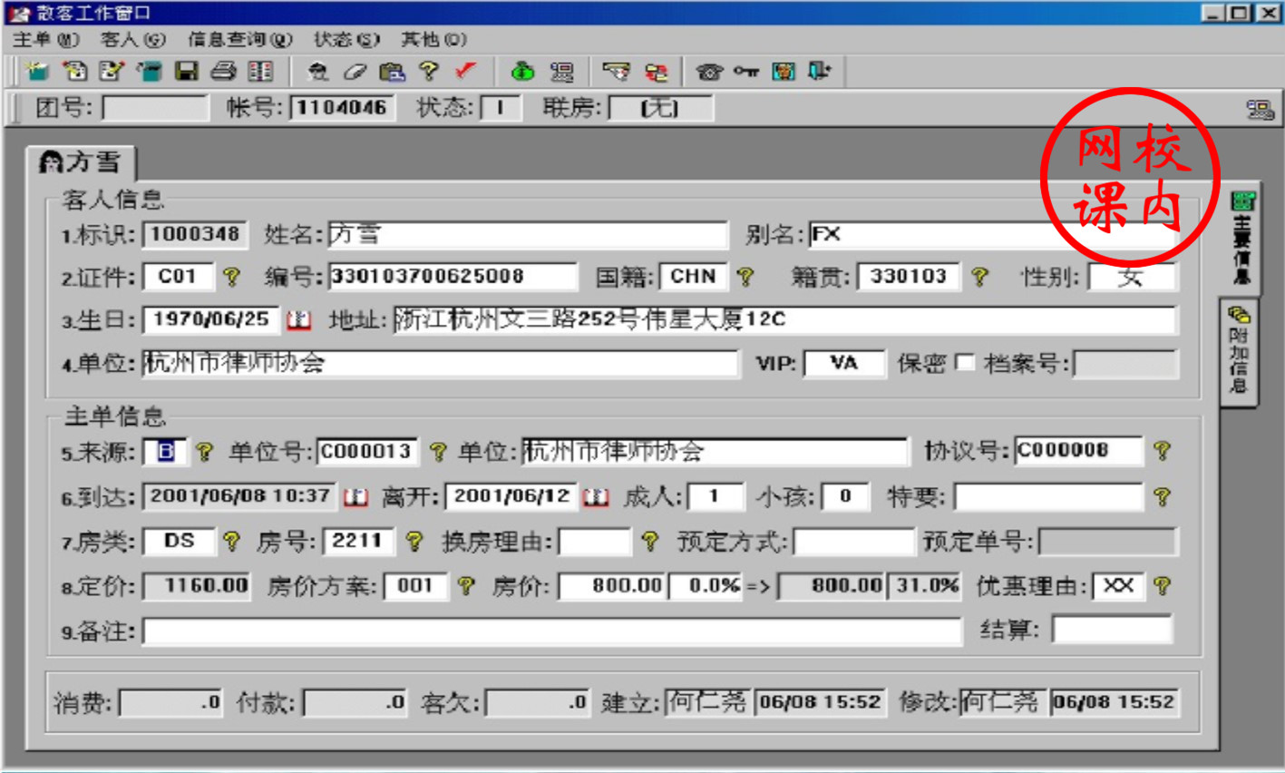Viewport: 1285px width, 773px height.
Task: Open calendar picker beside 生日 field
Action: (x=298, y=320)
